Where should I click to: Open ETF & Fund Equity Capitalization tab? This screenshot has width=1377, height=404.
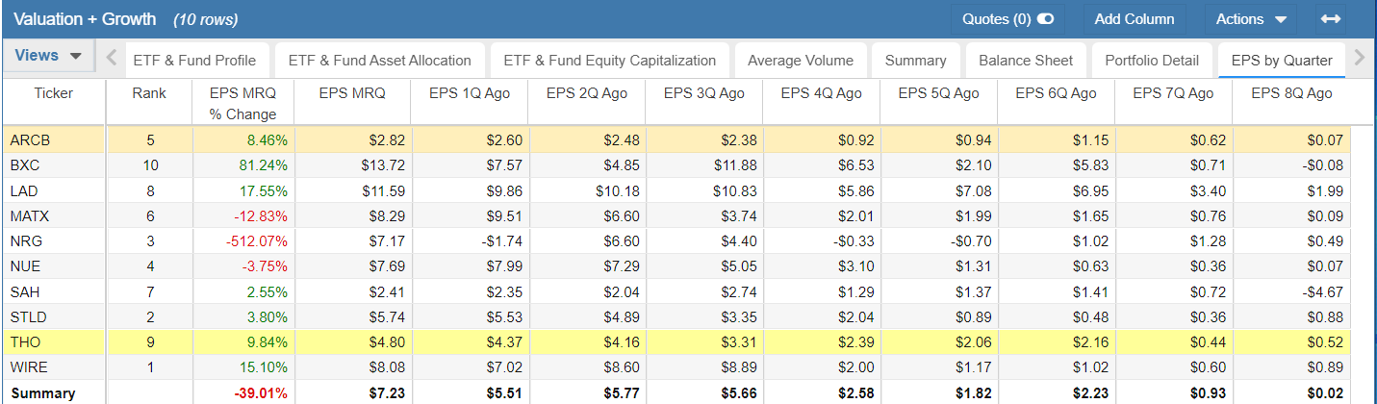point(610,60)
